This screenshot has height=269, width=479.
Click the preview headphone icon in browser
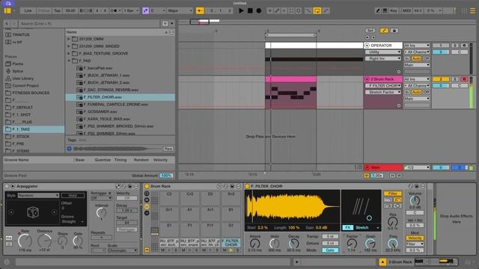point(69,149)
